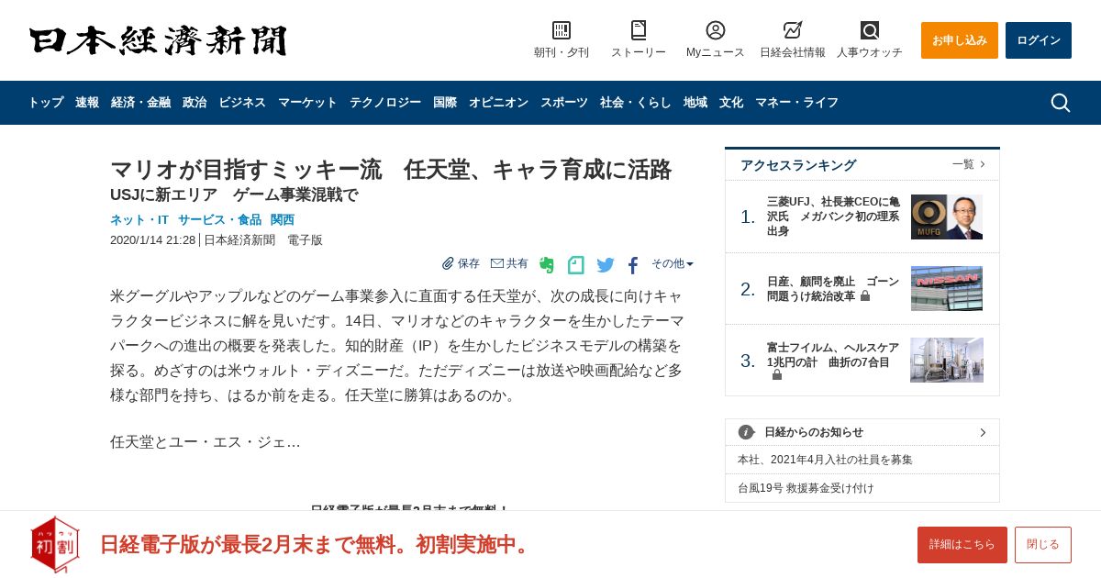Click the article headline マリオが目指すミッキー流
The height and width of the screenshot is (578, 1101).
391,170
